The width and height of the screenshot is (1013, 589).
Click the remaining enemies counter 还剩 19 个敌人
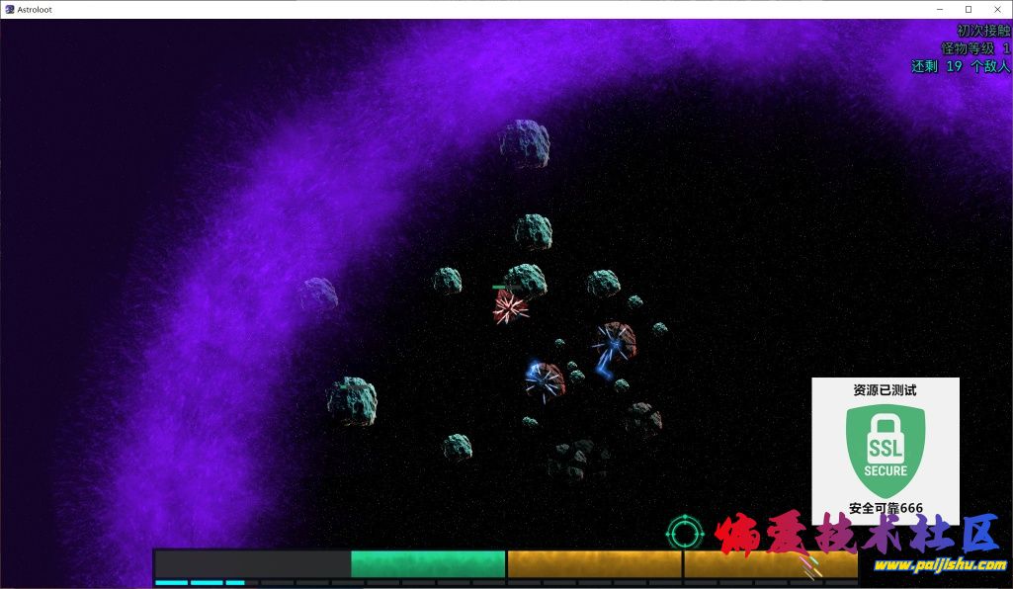[960, 66]
